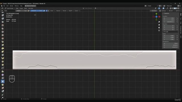Switch to the Tool sidebar tab
The image size is (182, 102).
[x=181, y=18]
